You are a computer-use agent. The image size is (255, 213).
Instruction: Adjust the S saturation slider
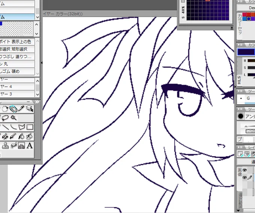coord(251,67)
